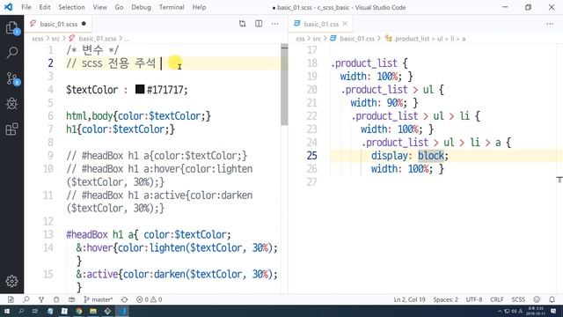Open the right editor more actions ellipsis
Viewport: 563px width, 317px height.
tap(550, 24)
